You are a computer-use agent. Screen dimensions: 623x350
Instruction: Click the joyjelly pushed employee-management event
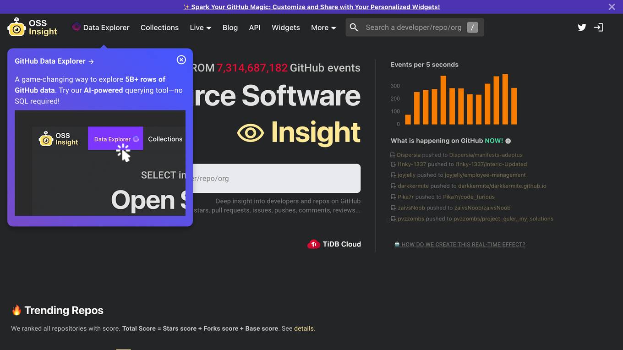point(458,175)
